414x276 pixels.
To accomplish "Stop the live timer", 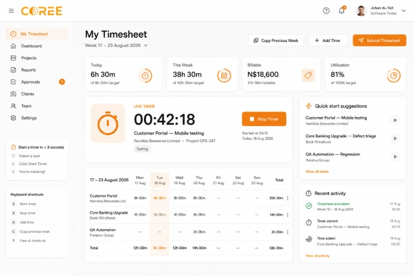I will [x=264, y=119].
